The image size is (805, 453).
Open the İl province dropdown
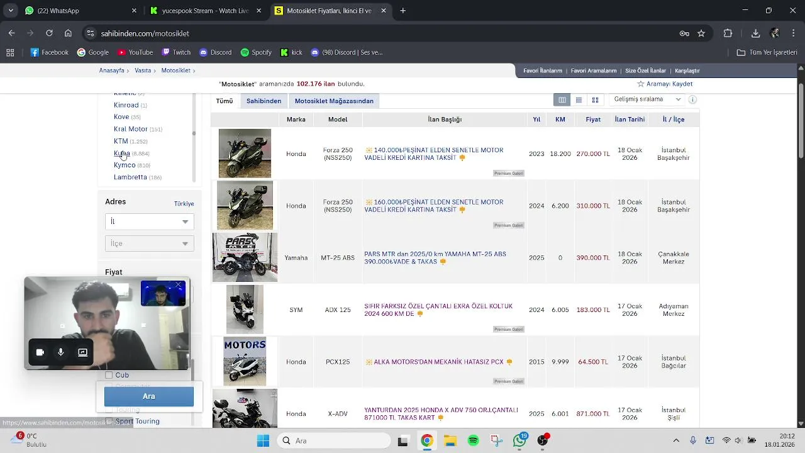[x=149, y=221]
